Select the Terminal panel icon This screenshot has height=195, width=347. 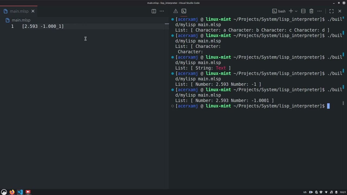(184, 11)
